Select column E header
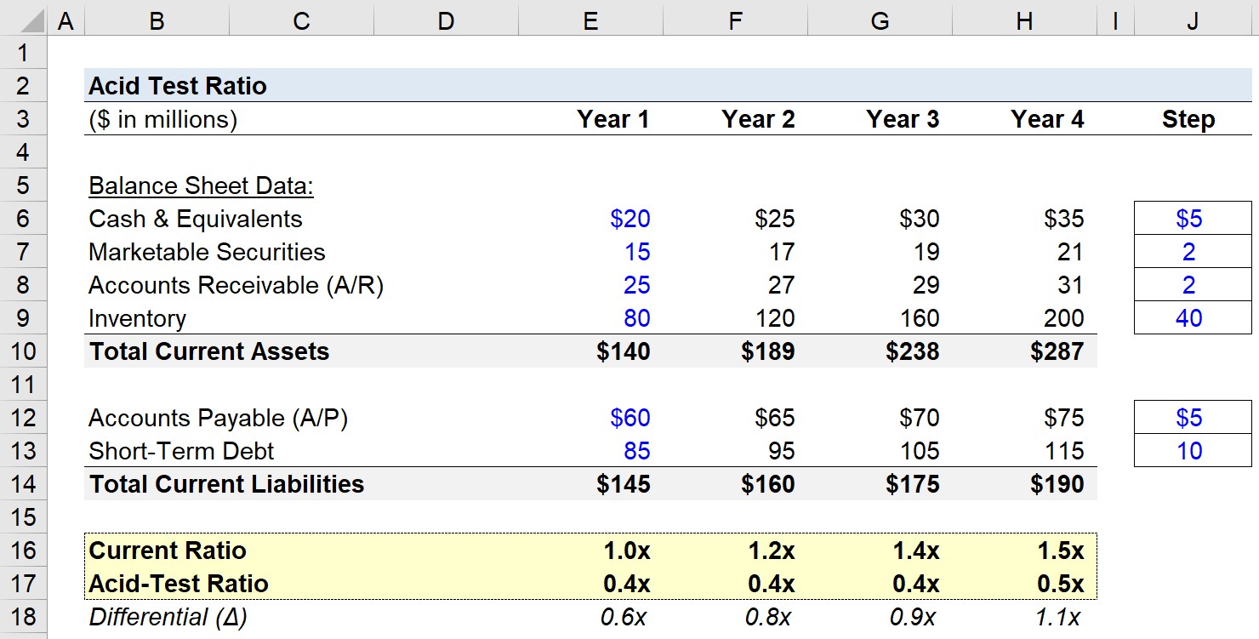The height and width of the screenshot is (639, 1259). point(590,21)
